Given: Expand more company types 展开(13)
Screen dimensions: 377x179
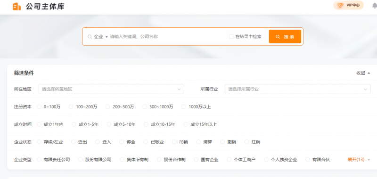Looking at the screenshot, I should (x=359, y=160).
